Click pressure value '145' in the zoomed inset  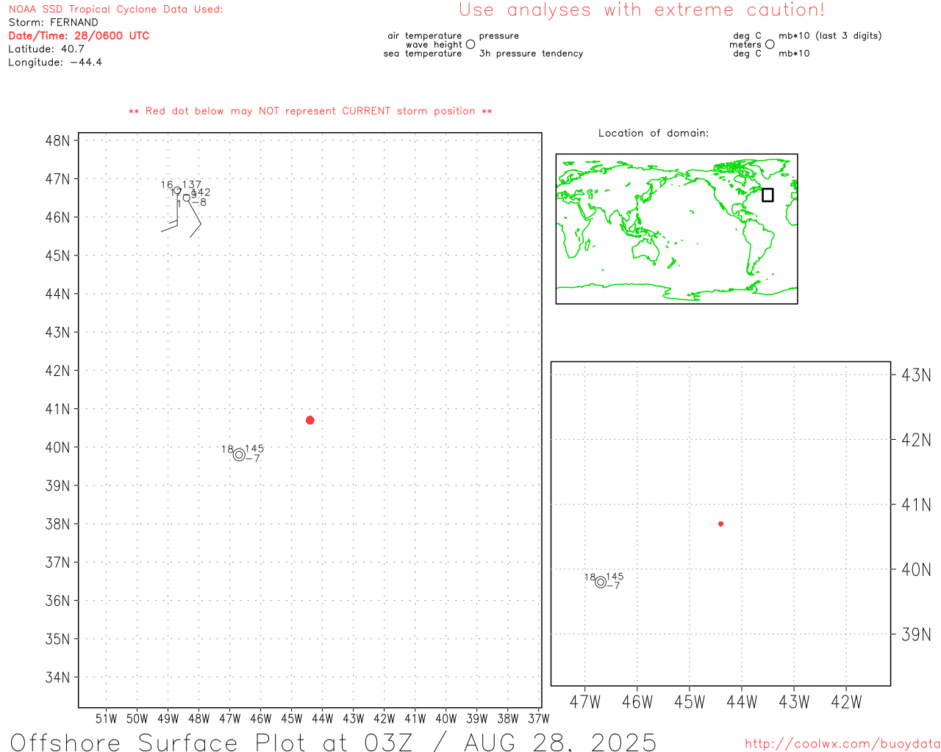tap(615, 576)
